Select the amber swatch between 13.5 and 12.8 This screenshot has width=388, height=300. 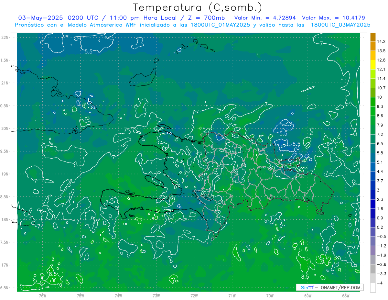point(373,56)
